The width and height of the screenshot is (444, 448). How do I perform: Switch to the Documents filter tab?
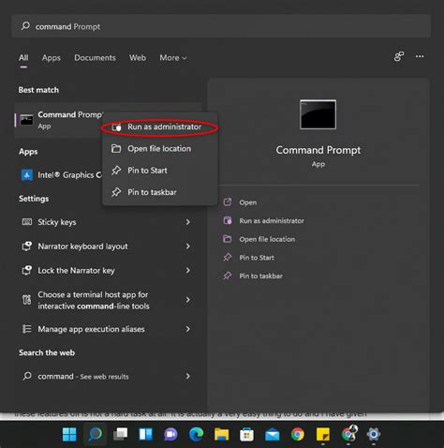click(x=95, y=58)
